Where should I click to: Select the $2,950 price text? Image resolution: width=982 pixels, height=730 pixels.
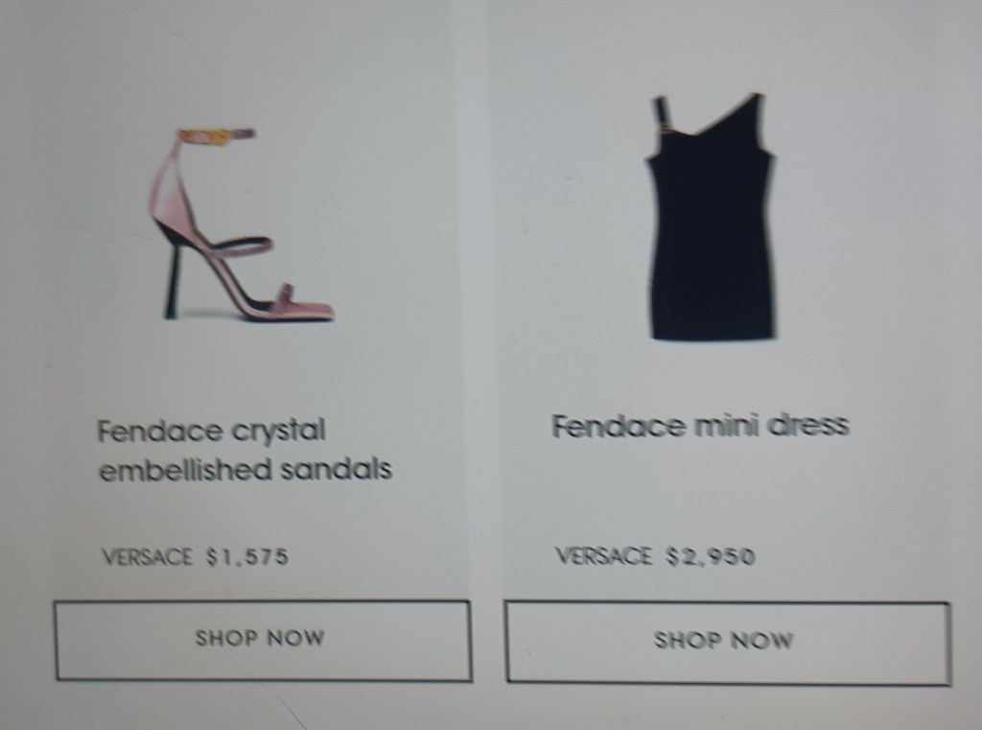[x=711, y=555]
